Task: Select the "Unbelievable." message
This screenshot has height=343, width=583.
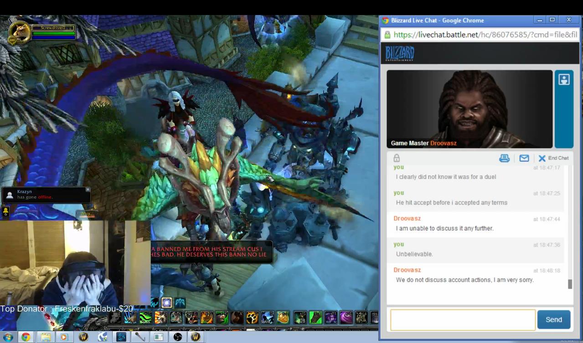Action: (x=414, y=254)
